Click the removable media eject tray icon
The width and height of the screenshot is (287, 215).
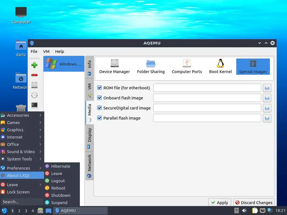[x=237, y=211]
